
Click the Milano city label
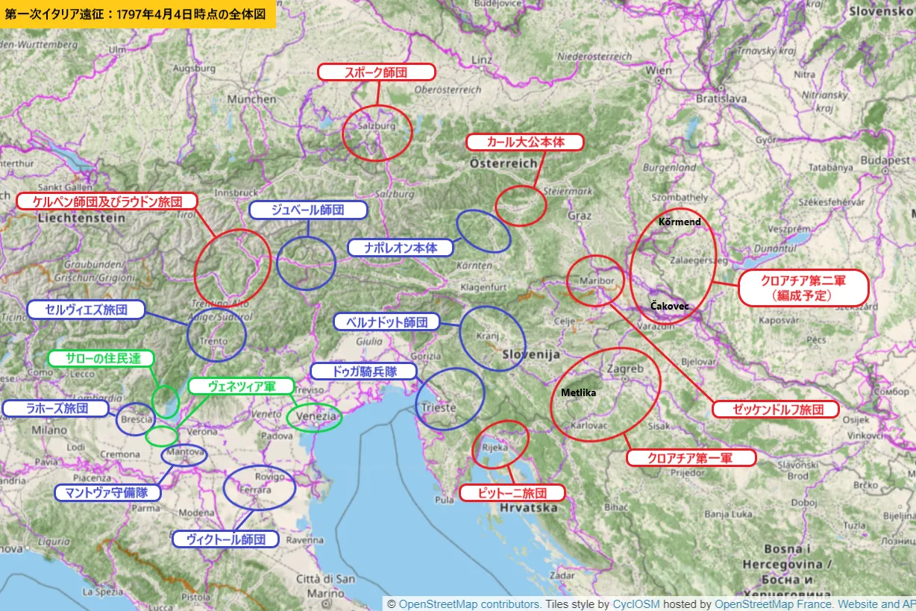click(x=50, y=430)
